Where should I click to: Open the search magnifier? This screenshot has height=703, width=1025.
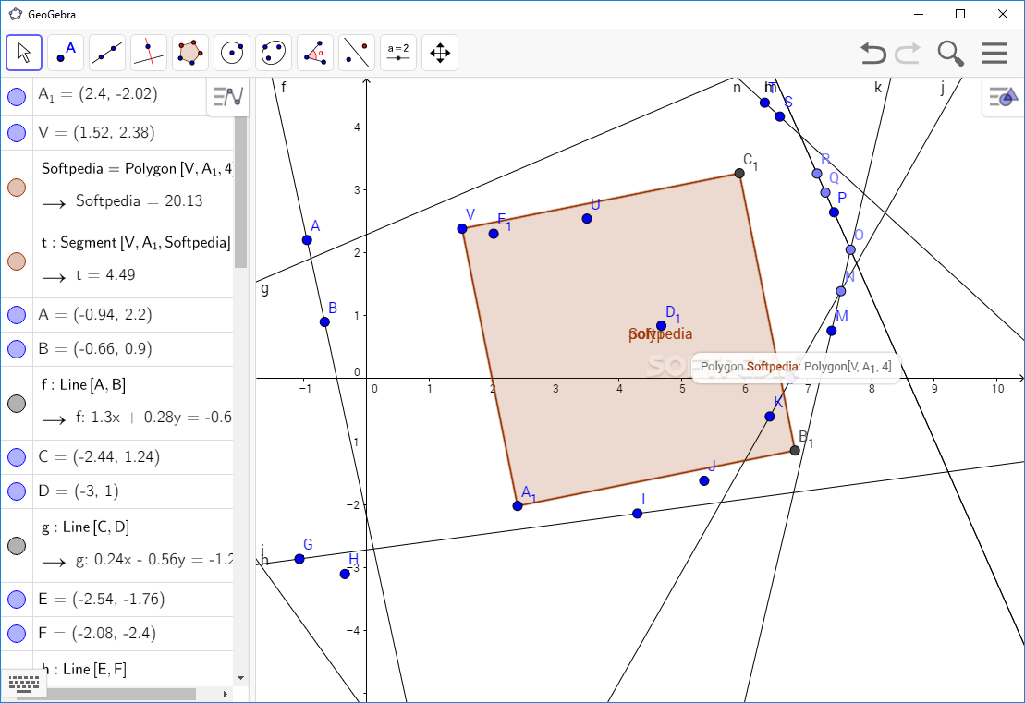[950, 53]
